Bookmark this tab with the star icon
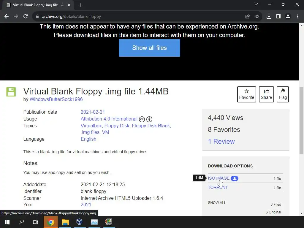This screenshot has height=228, width=304. tap(257, 17)
